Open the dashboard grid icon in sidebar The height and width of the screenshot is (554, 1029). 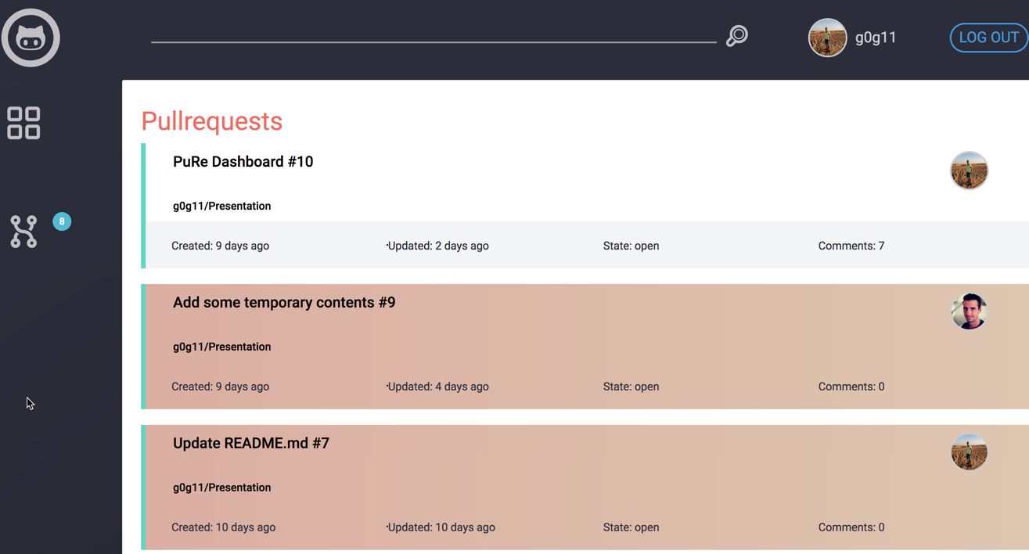click(23, 122)
